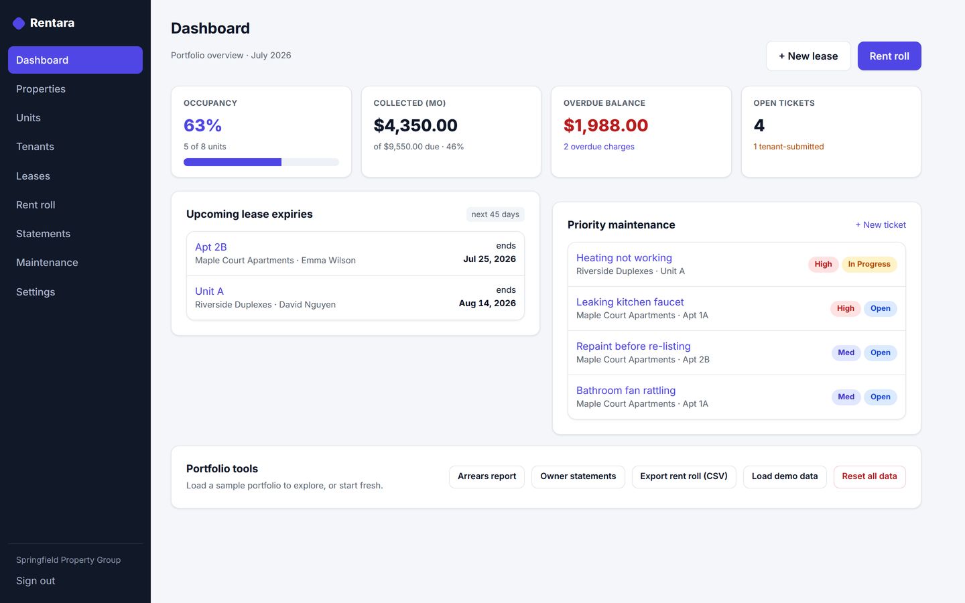Screen dimensions: 965x603
Task: Go to Properties in the sidebar
Action: pyautogui.click(x=75, y=89)
